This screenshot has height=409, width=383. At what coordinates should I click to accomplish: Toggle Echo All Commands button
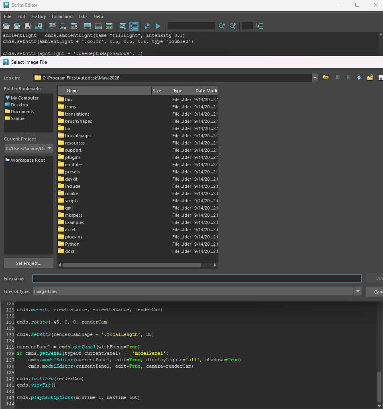pyautogui.click(x=123, y=26)
